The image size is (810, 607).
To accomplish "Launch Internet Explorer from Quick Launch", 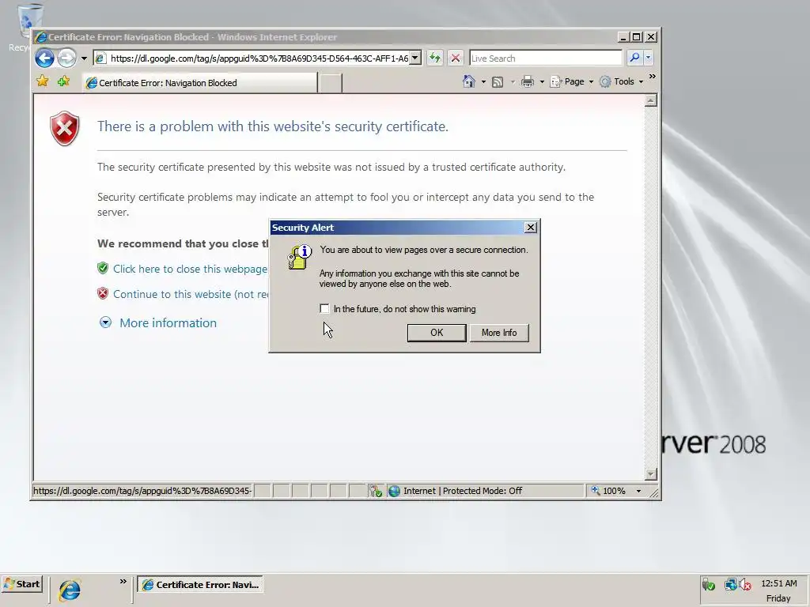I will coord(70,590).
